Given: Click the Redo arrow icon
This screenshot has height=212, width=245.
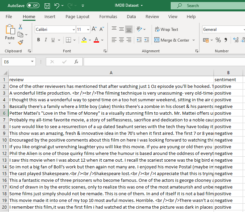Looking at the screenshot, I should coord(70,6).
